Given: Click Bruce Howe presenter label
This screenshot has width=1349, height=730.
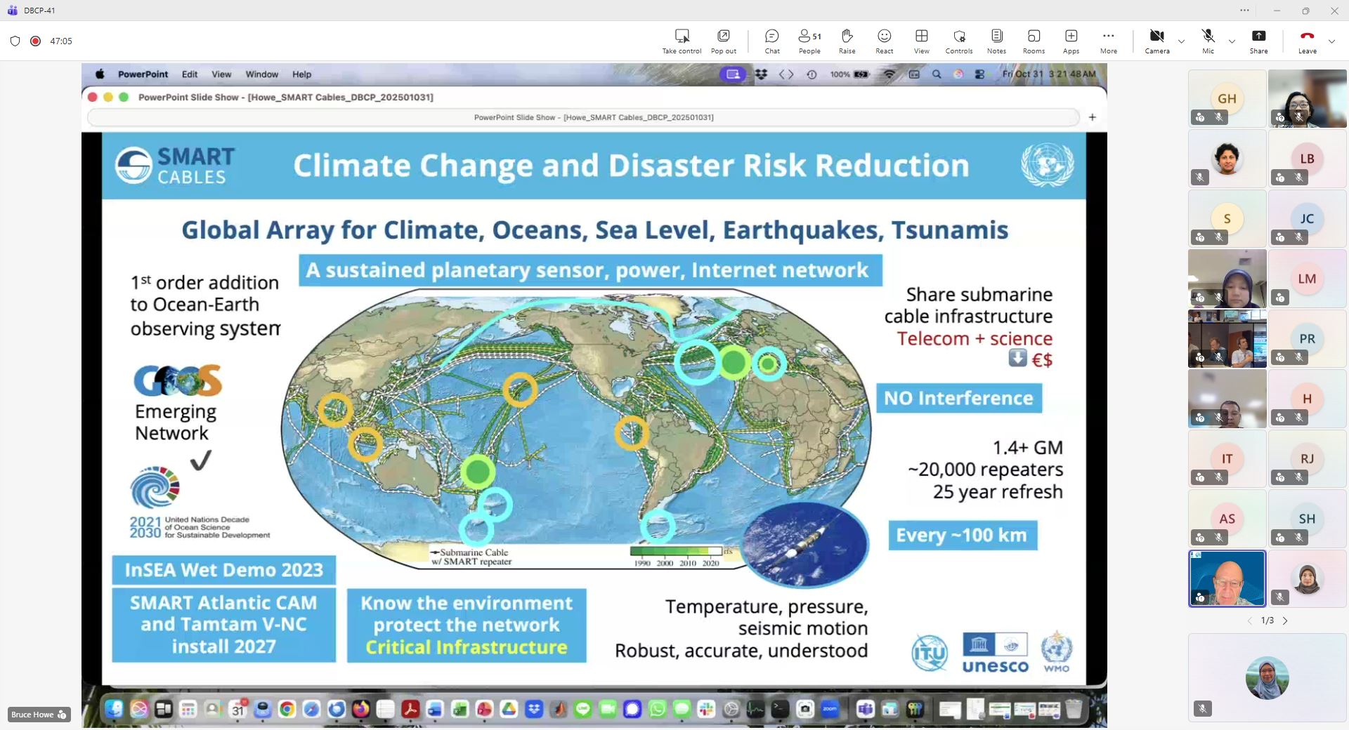Looking at the screenshot, I should [39, 715].
